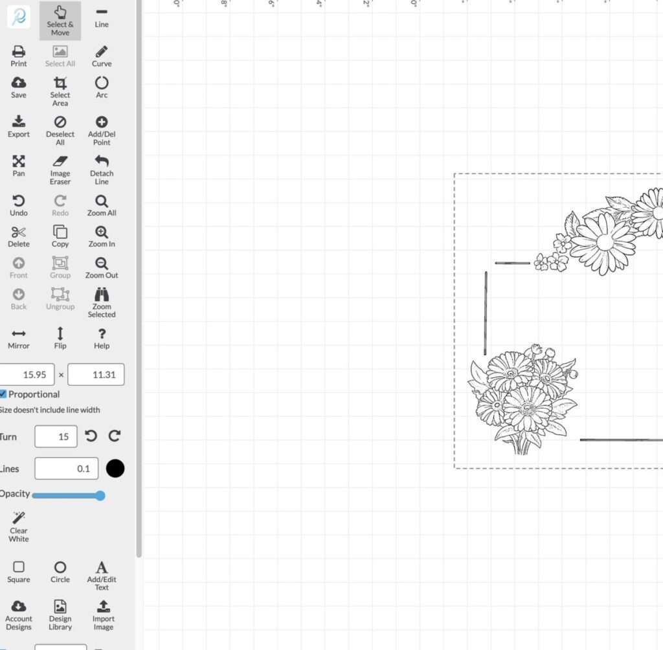Click the Opacity slider handle

pos(100,496)
